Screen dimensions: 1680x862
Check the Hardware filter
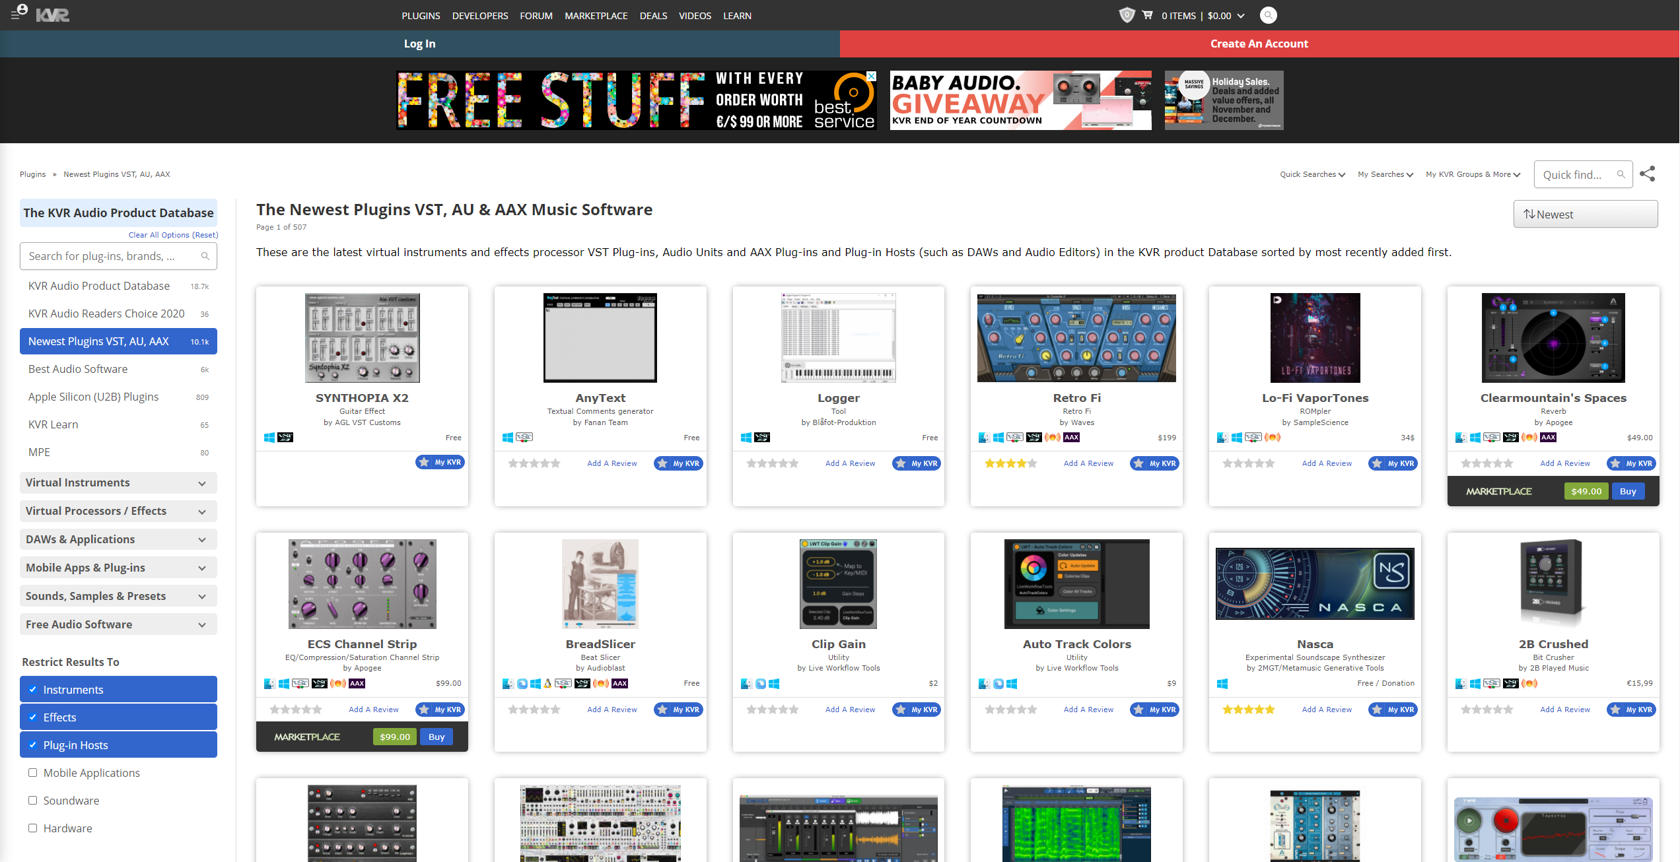tap(32, 828)
